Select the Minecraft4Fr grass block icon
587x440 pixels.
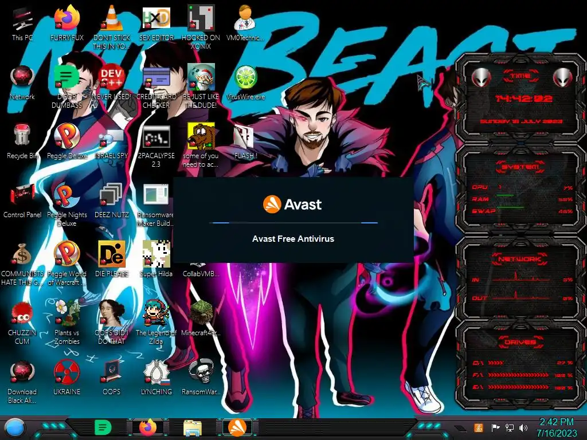(x=201, y=313)
